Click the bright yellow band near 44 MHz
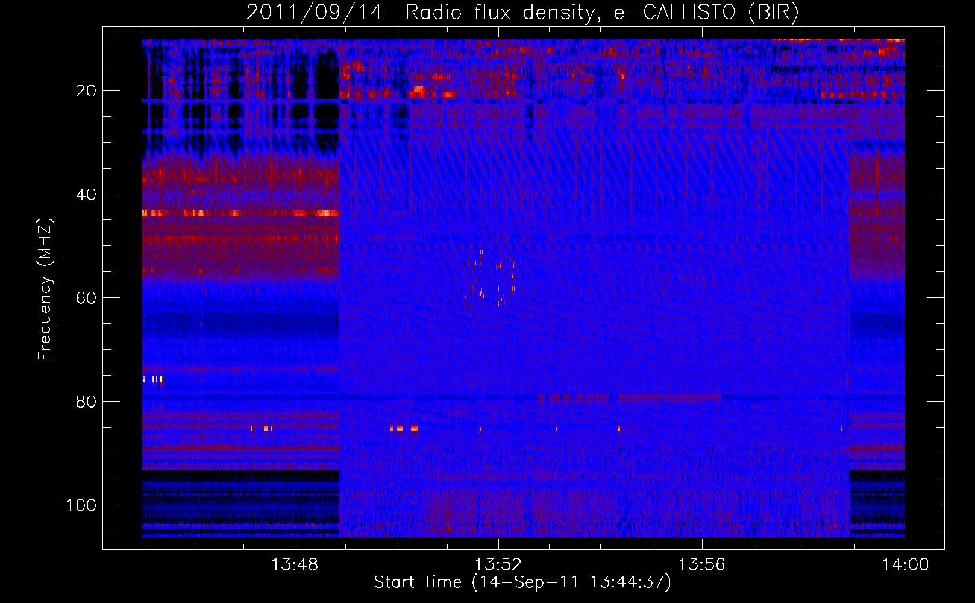975x603 pixels. [240, 213]
